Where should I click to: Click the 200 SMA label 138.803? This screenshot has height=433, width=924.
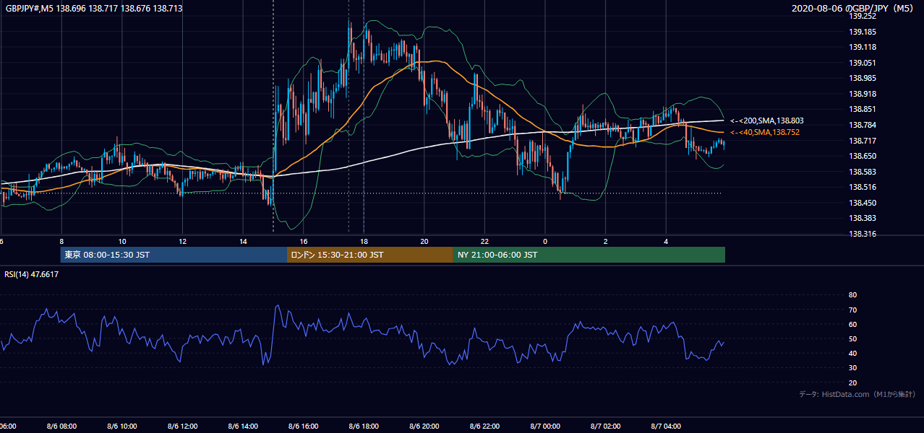point(766,121)
